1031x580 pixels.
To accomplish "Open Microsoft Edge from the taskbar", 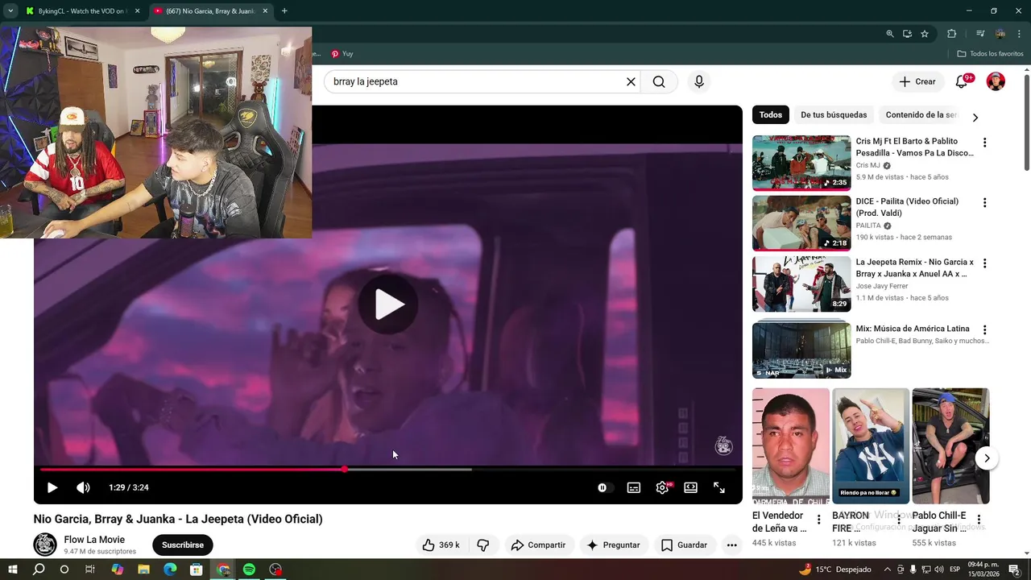I will [170, 570].
